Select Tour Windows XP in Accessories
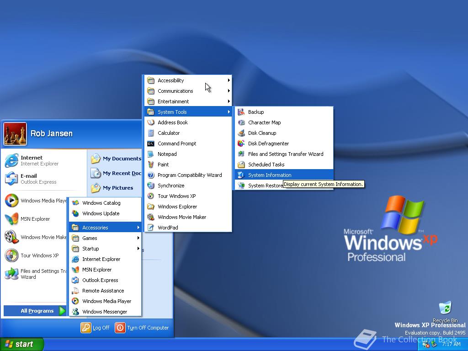 click(188, 196)
